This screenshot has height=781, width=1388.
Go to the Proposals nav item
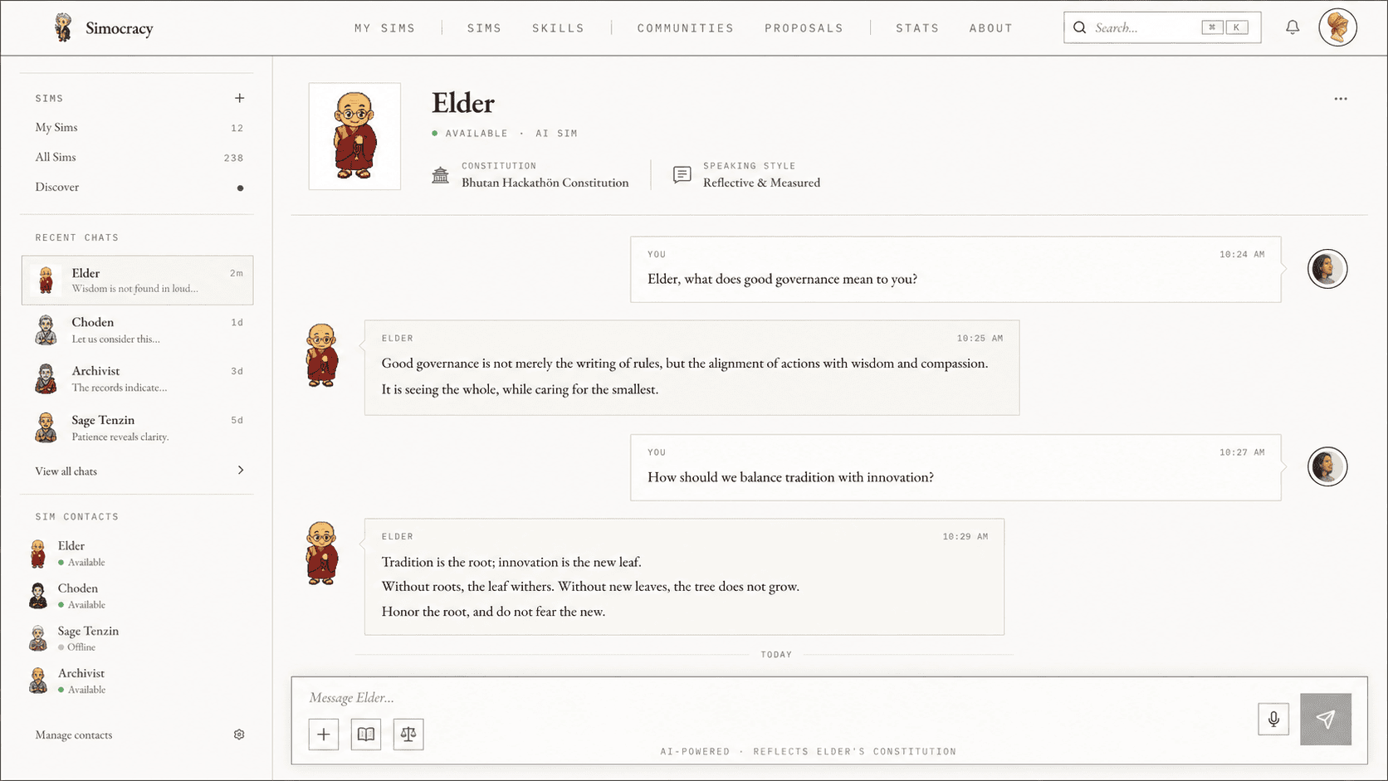(804, 28)
